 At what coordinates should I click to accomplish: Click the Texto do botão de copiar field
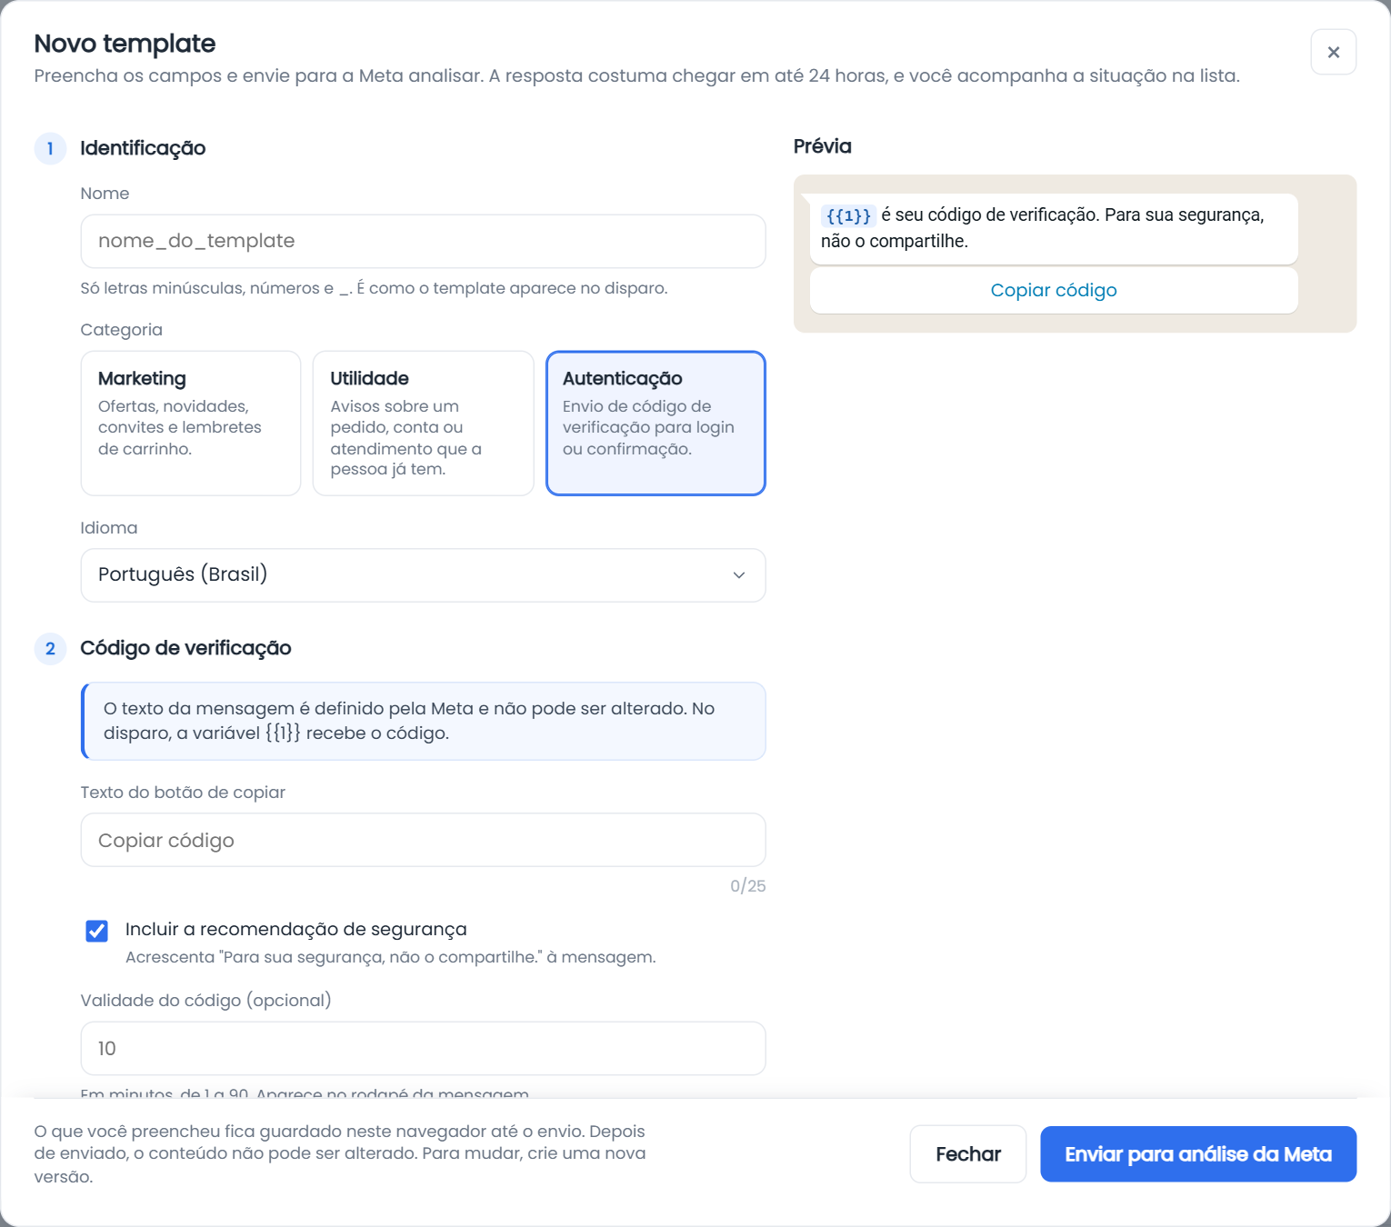tap(423, 840)
